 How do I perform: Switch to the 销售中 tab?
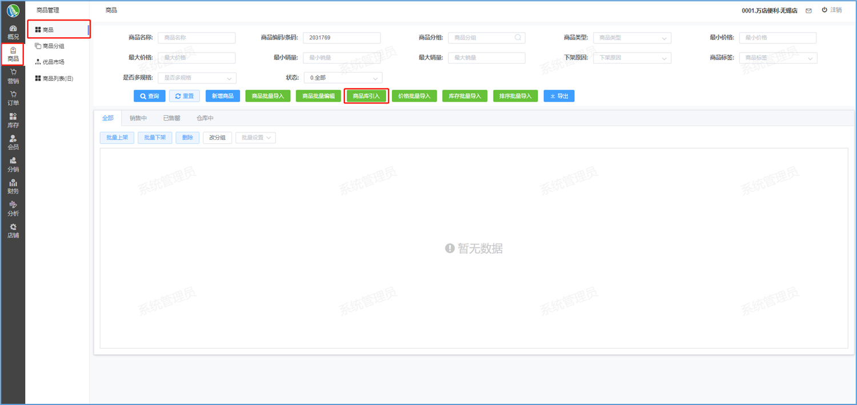point(138,118)
